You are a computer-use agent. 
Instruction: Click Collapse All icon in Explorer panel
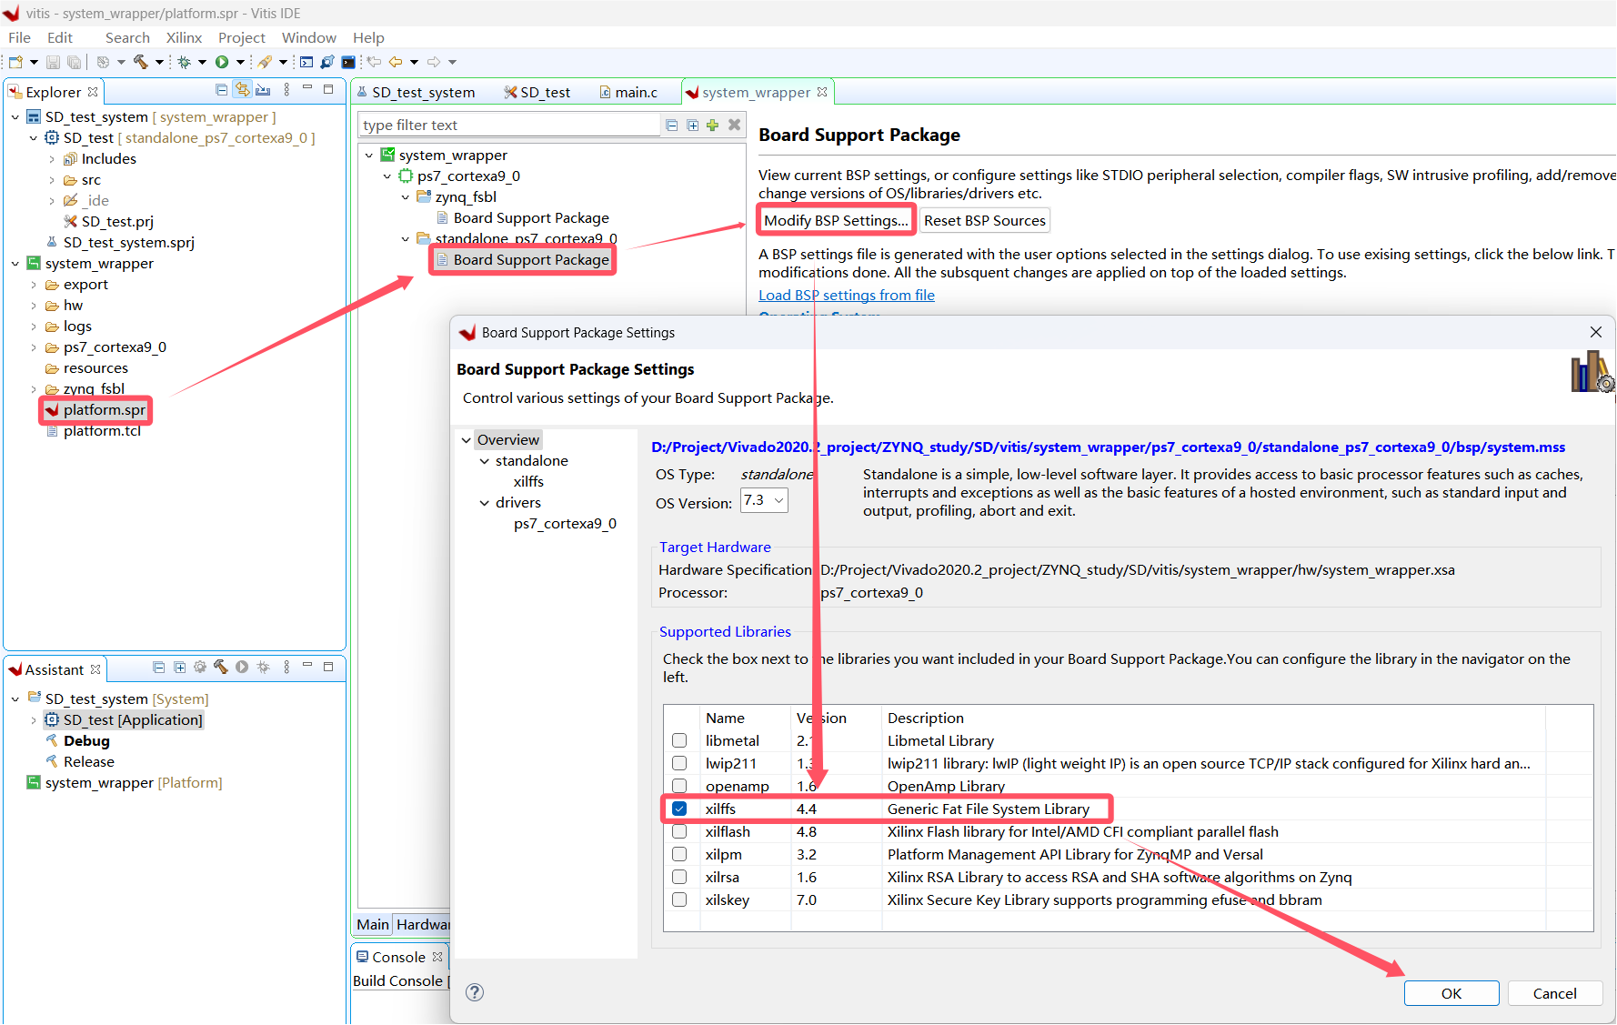[221, 89]
